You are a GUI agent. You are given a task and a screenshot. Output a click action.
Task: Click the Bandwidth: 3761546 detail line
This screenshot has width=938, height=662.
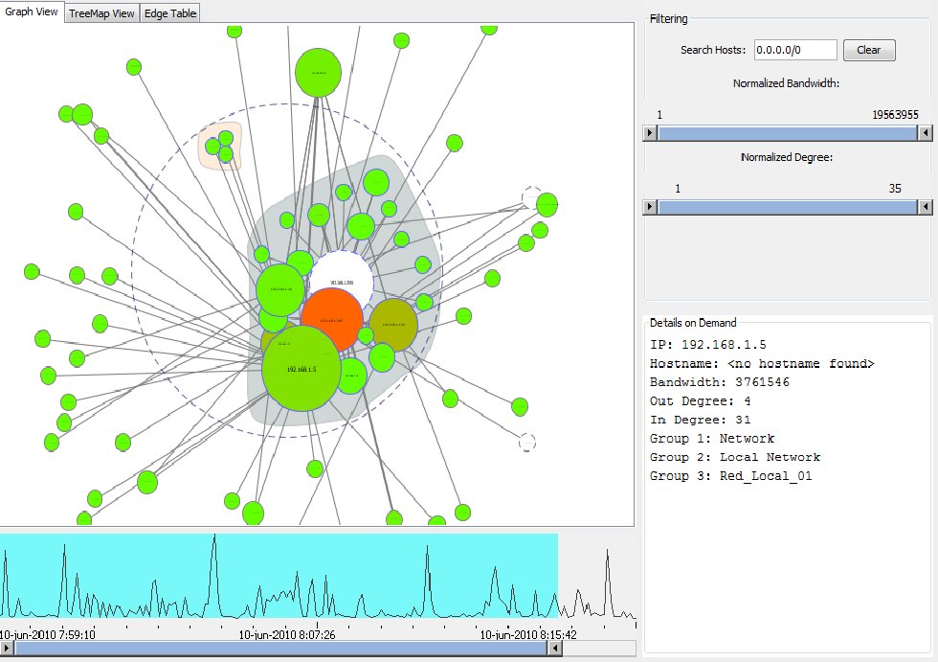[720, 382]
